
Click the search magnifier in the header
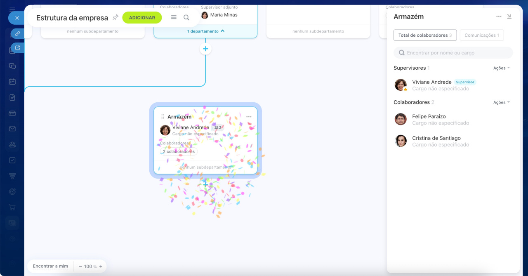186,17
